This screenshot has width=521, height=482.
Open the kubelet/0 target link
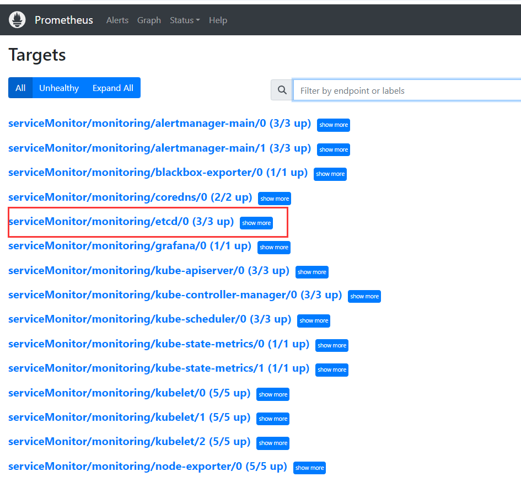pyautogui.click(x=129, y=393)
